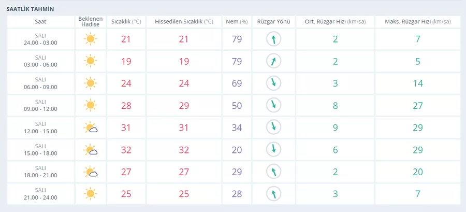Viewport: 466px width, 212px height.
Task: Select the partly cloudy icon for 18.00 - 21.00
Action: click(91, 172)
